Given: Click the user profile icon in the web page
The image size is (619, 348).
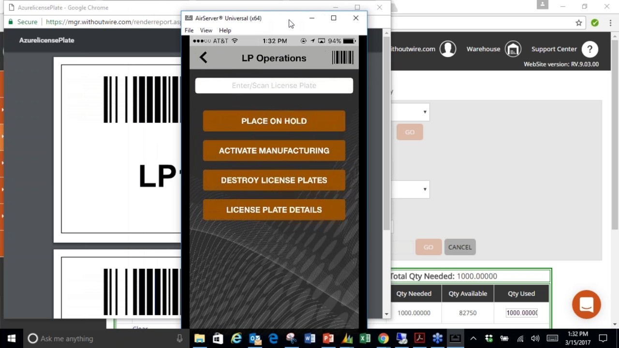Looking at the screenshot, I should tap(448, 49).
